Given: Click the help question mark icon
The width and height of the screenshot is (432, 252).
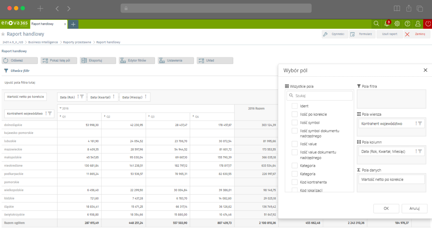Looking at the screenshot, I should pos(408,24).
